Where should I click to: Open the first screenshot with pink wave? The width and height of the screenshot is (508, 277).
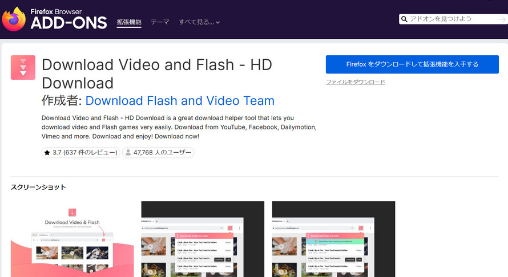click(x=72, y=239)
